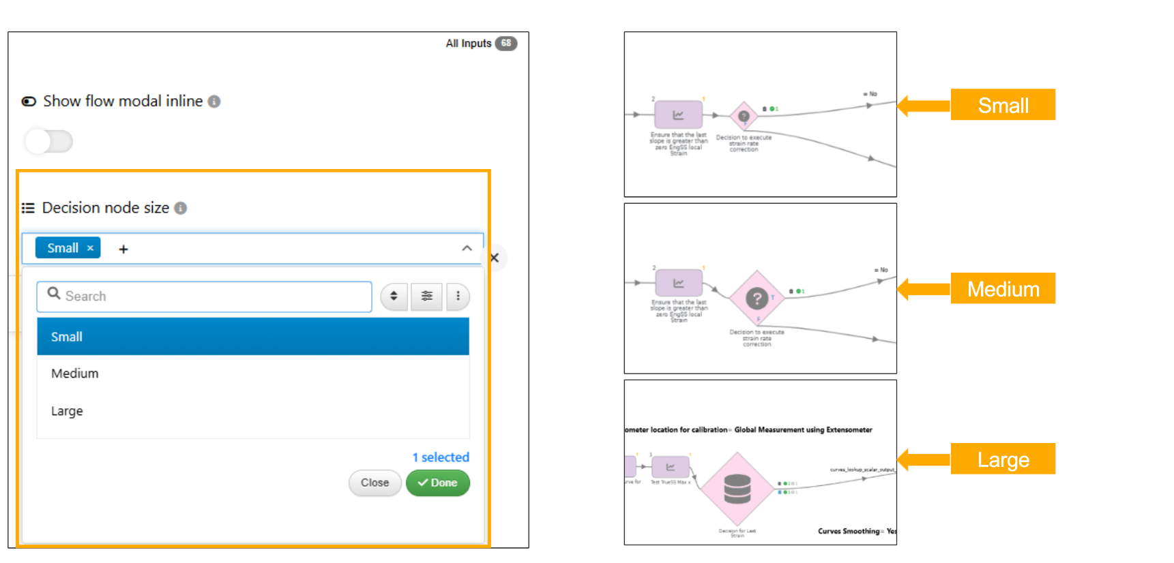Remove the Small tag with its x
This screenshot has width=1174, height=563.
(90, 248)
